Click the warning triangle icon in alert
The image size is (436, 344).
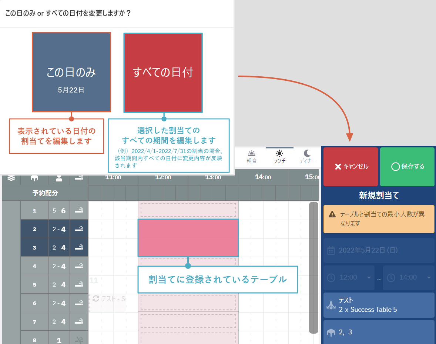pos(332,214)
